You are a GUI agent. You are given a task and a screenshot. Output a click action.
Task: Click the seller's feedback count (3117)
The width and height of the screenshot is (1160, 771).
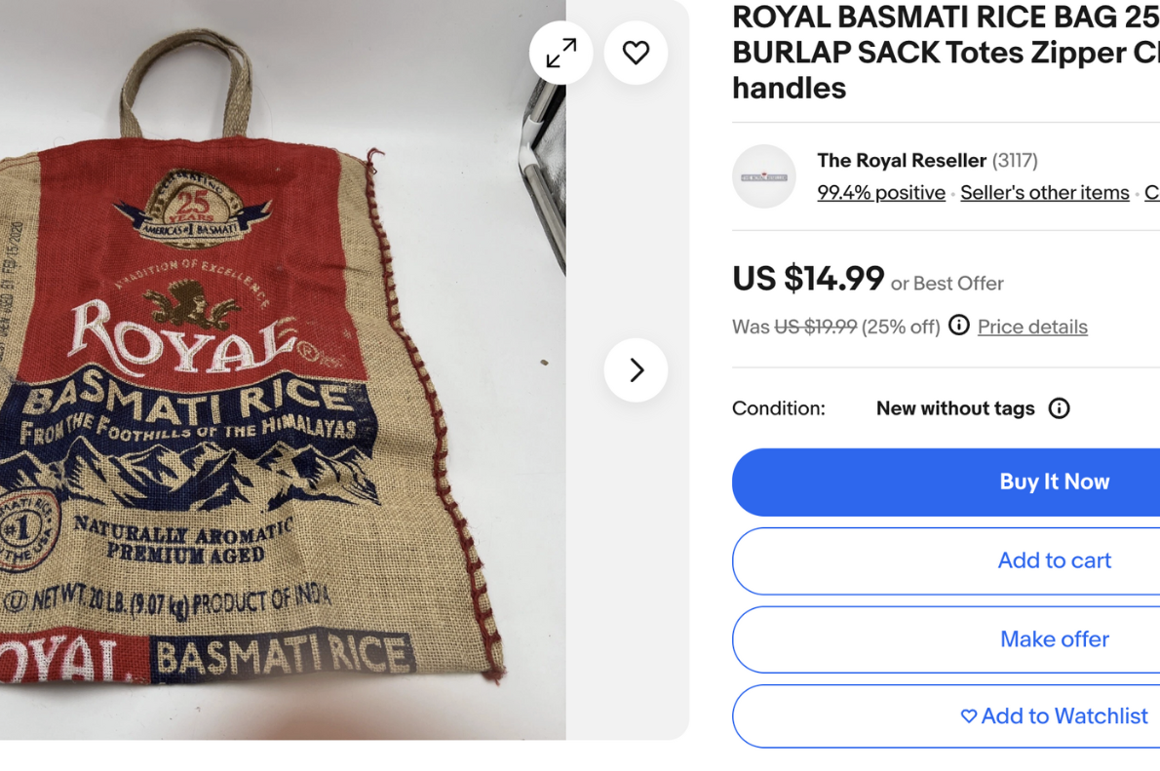coord(1015,160)
